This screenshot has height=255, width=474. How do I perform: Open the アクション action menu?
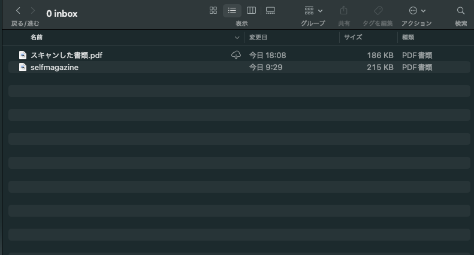click(416, 11)
